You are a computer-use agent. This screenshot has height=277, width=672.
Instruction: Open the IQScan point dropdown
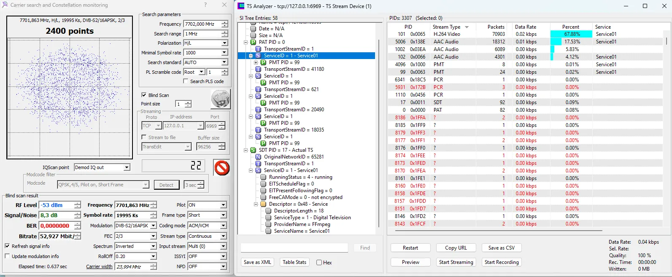tap(127, 167)
